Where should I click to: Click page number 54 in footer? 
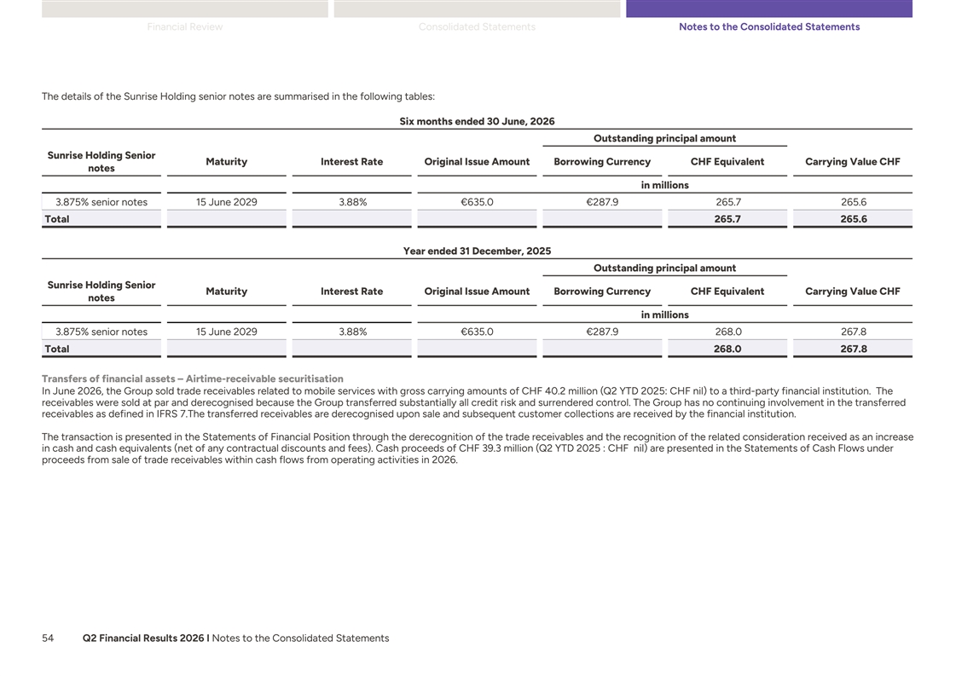48,638
